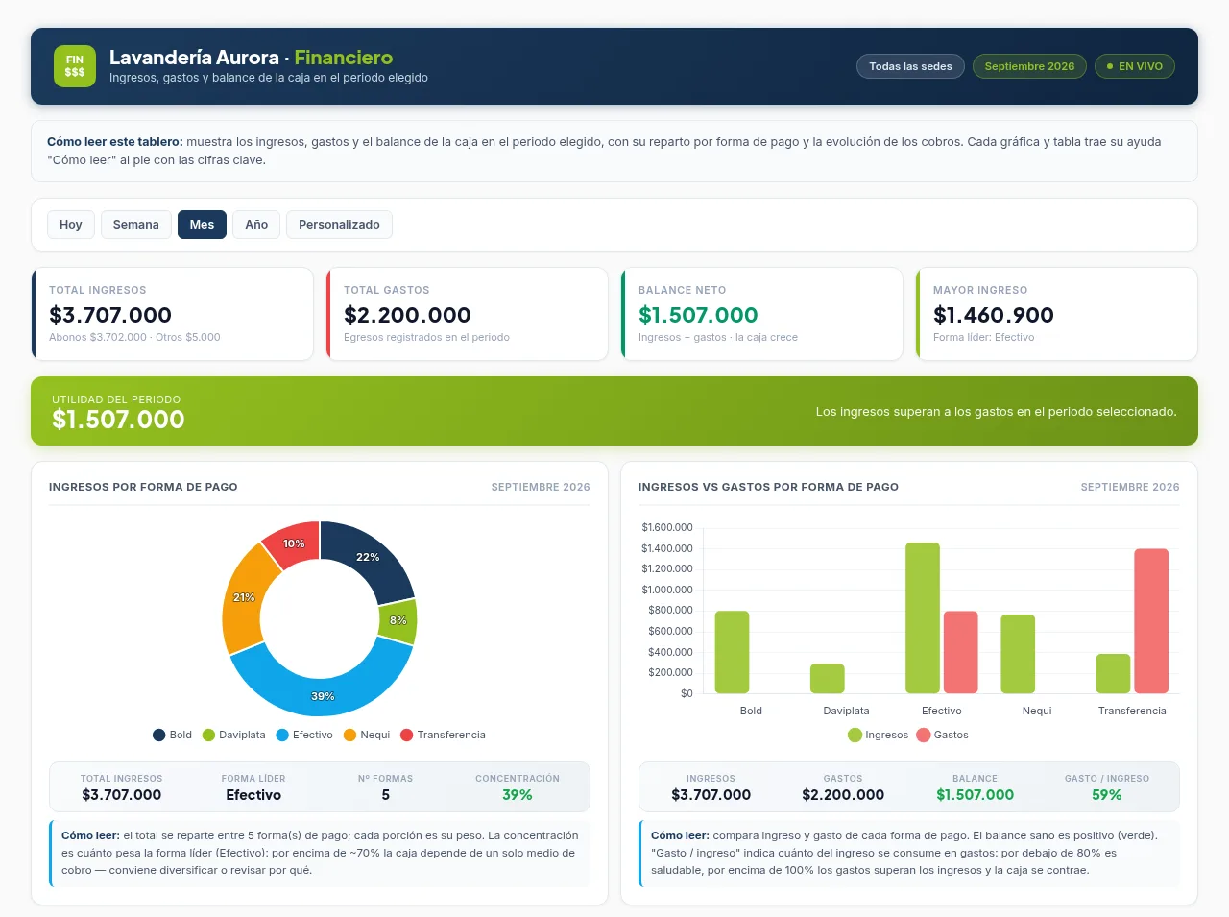Click the EN VIVO status pill
The height and width of the screenshot is (917, 1229).
1134,66
